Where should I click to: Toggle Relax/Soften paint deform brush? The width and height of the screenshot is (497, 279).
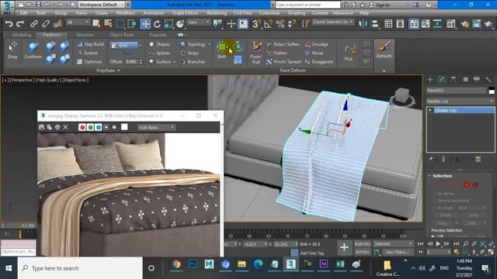pos(283,44)
